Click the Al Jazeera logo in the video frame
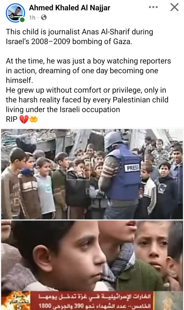This screenshot has width=184, height=310. [x=168, y=301]
